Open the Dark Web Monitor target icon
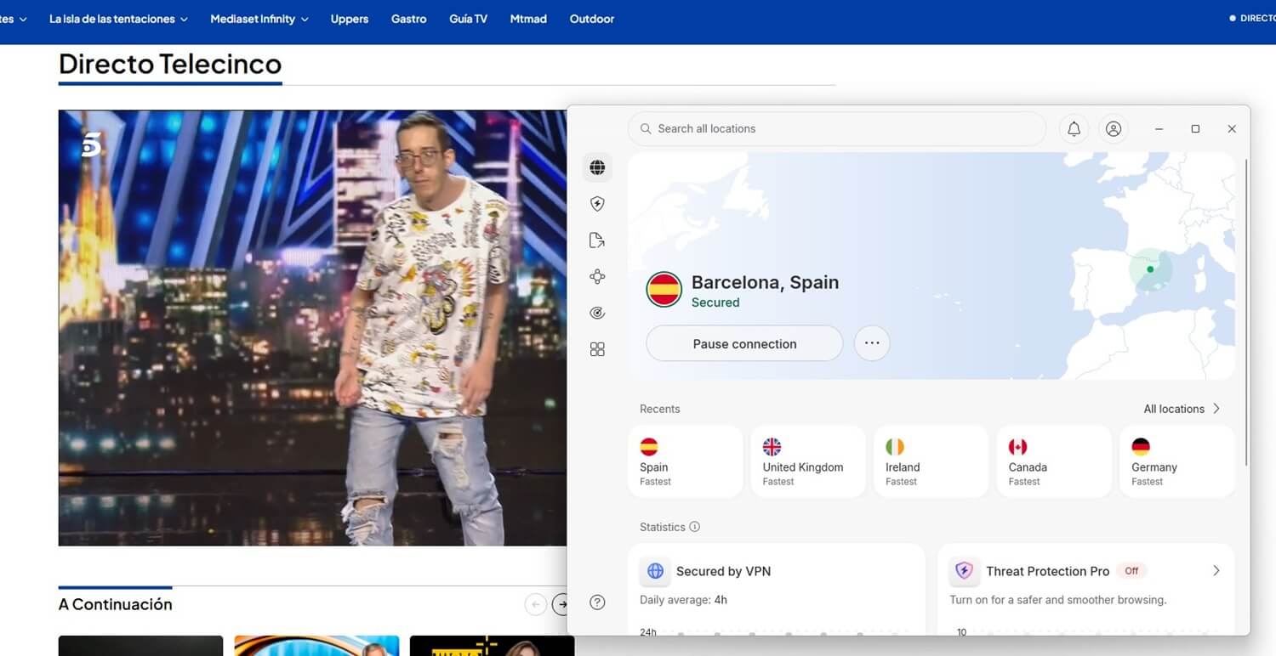1276x656 pixels. [x=597, y=313]
